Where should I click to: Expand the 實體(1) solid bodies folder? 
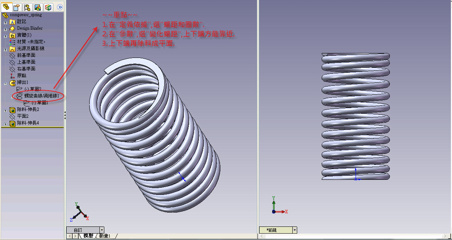pos(5,36)
